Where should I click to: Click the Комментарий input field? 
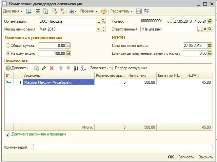coord(123,147)
